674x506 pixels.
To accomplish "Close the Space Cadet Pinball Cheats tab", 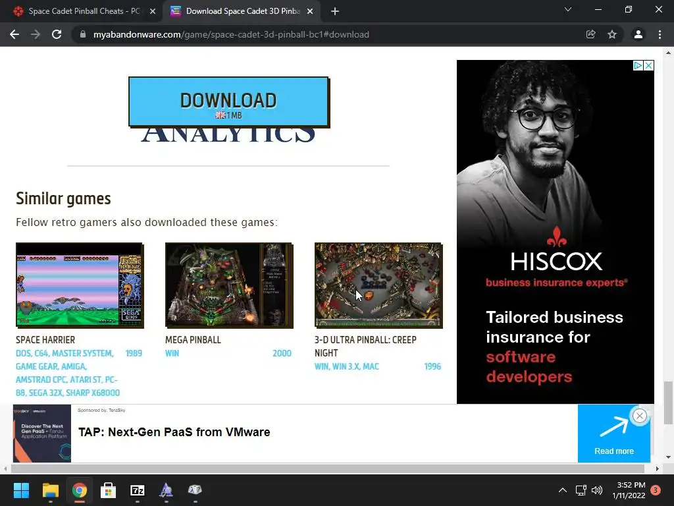I will [153, 11].
